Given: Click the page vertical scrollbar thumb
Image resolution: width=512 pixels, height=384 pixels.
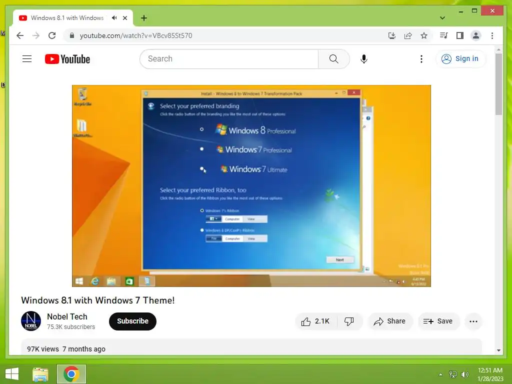Looking at the screenshot, I should (x=498, y=84).
